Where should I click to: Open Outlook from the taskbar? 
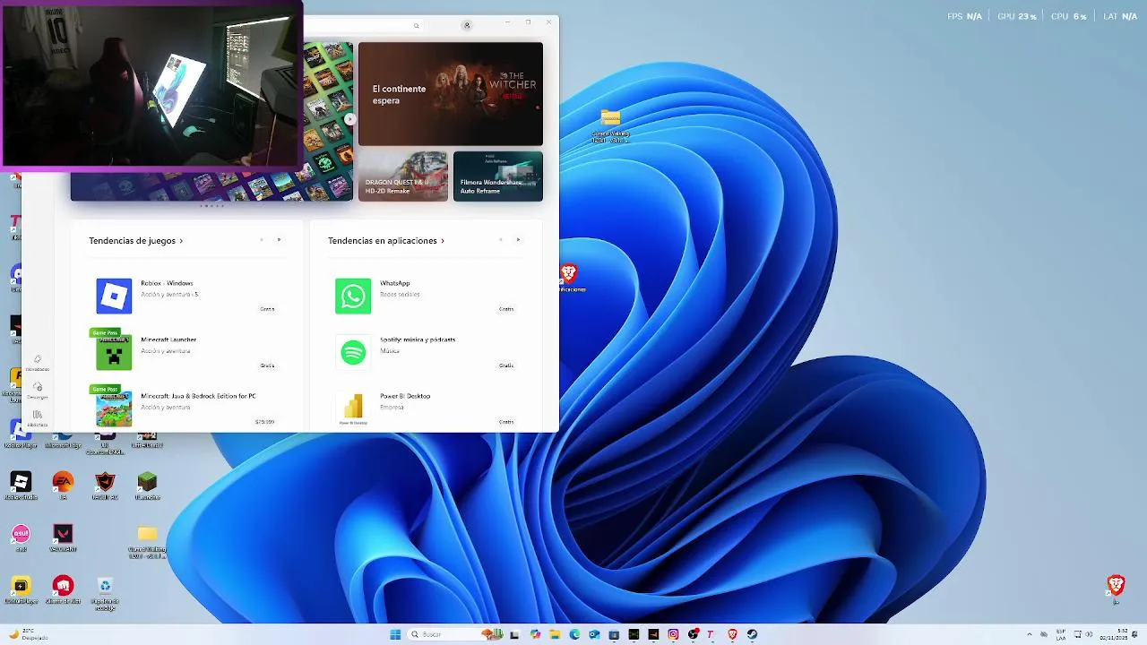594,634
